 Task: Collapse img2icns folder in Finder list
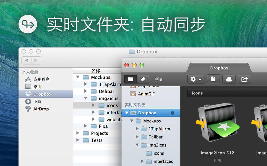pyautogui.click(x=86, y=98)
